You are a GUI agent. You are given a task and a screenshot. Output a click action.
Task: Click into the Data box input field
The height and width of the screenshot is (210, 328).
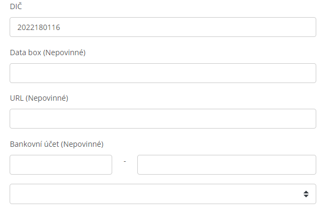[163, 73]
